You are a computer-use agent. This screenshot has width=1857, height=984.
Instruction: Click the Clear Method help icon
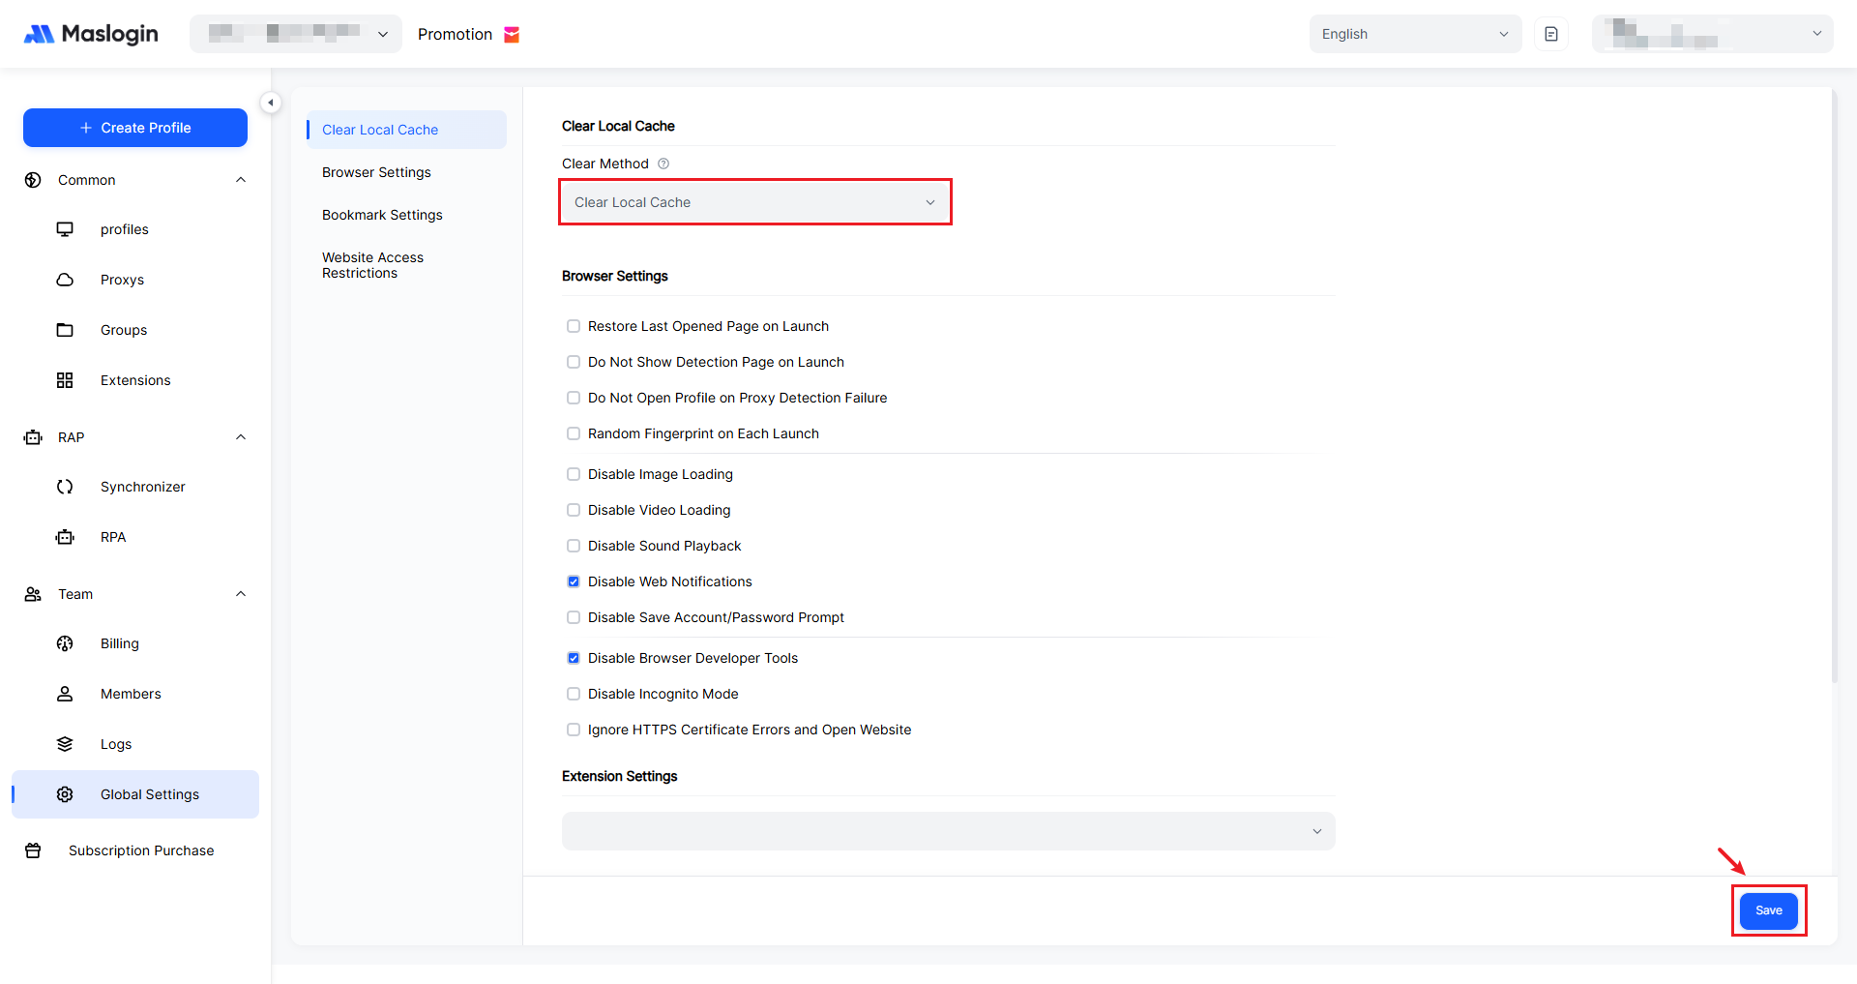663,164
